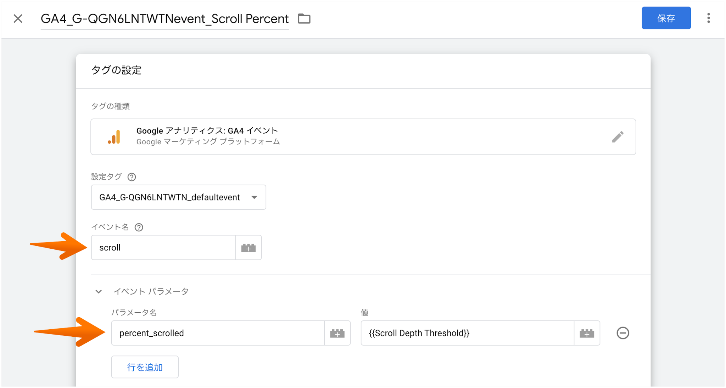This screenshot has width=726, height=388.
Task: Collapse the イベント パラメータ section
Action: point(99,291)
